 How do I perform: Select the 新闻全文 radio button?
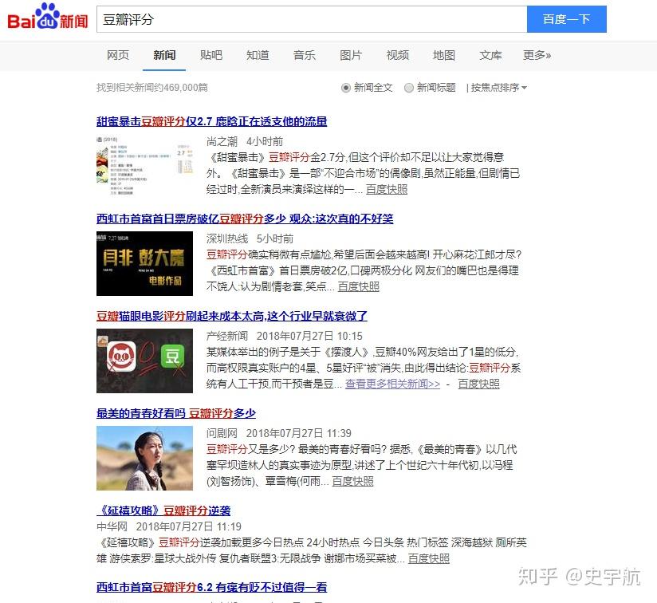(x=346, y=88)
